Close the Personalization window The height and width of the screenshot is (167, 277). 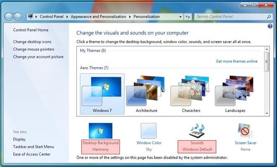click(266, 5)
